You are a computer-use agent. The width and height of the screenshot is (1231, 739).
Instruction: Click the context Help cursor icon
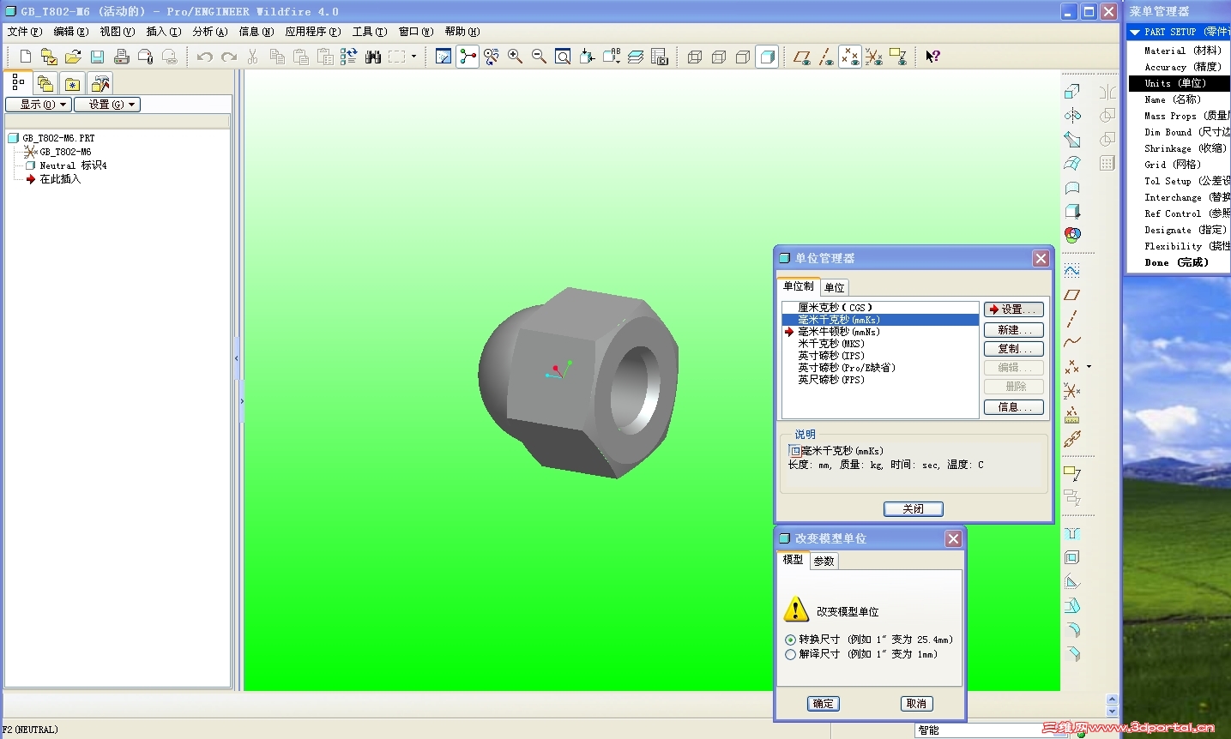(x=932, y=57)
